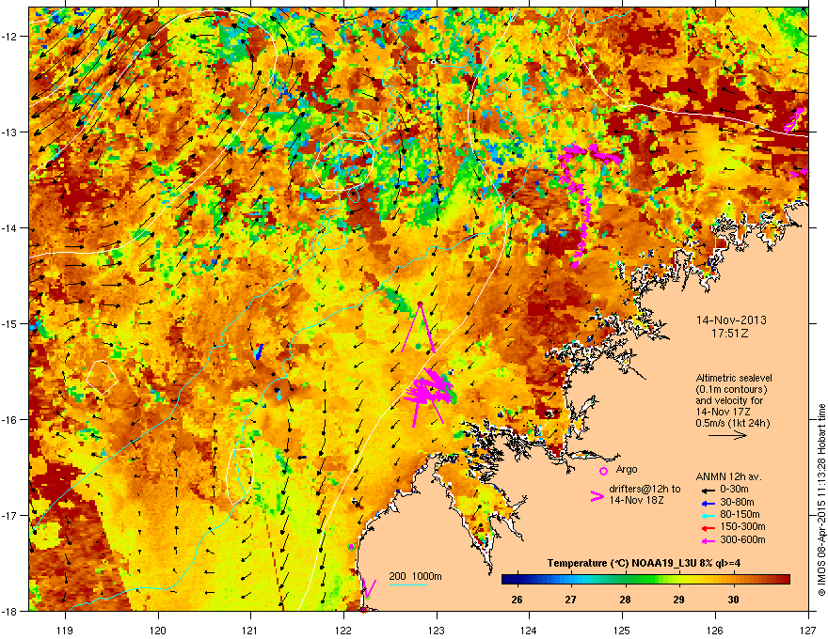Click the blue ANMN arrow near 121E 15S
The image size is (828, 639).
[x=258, y=352]
